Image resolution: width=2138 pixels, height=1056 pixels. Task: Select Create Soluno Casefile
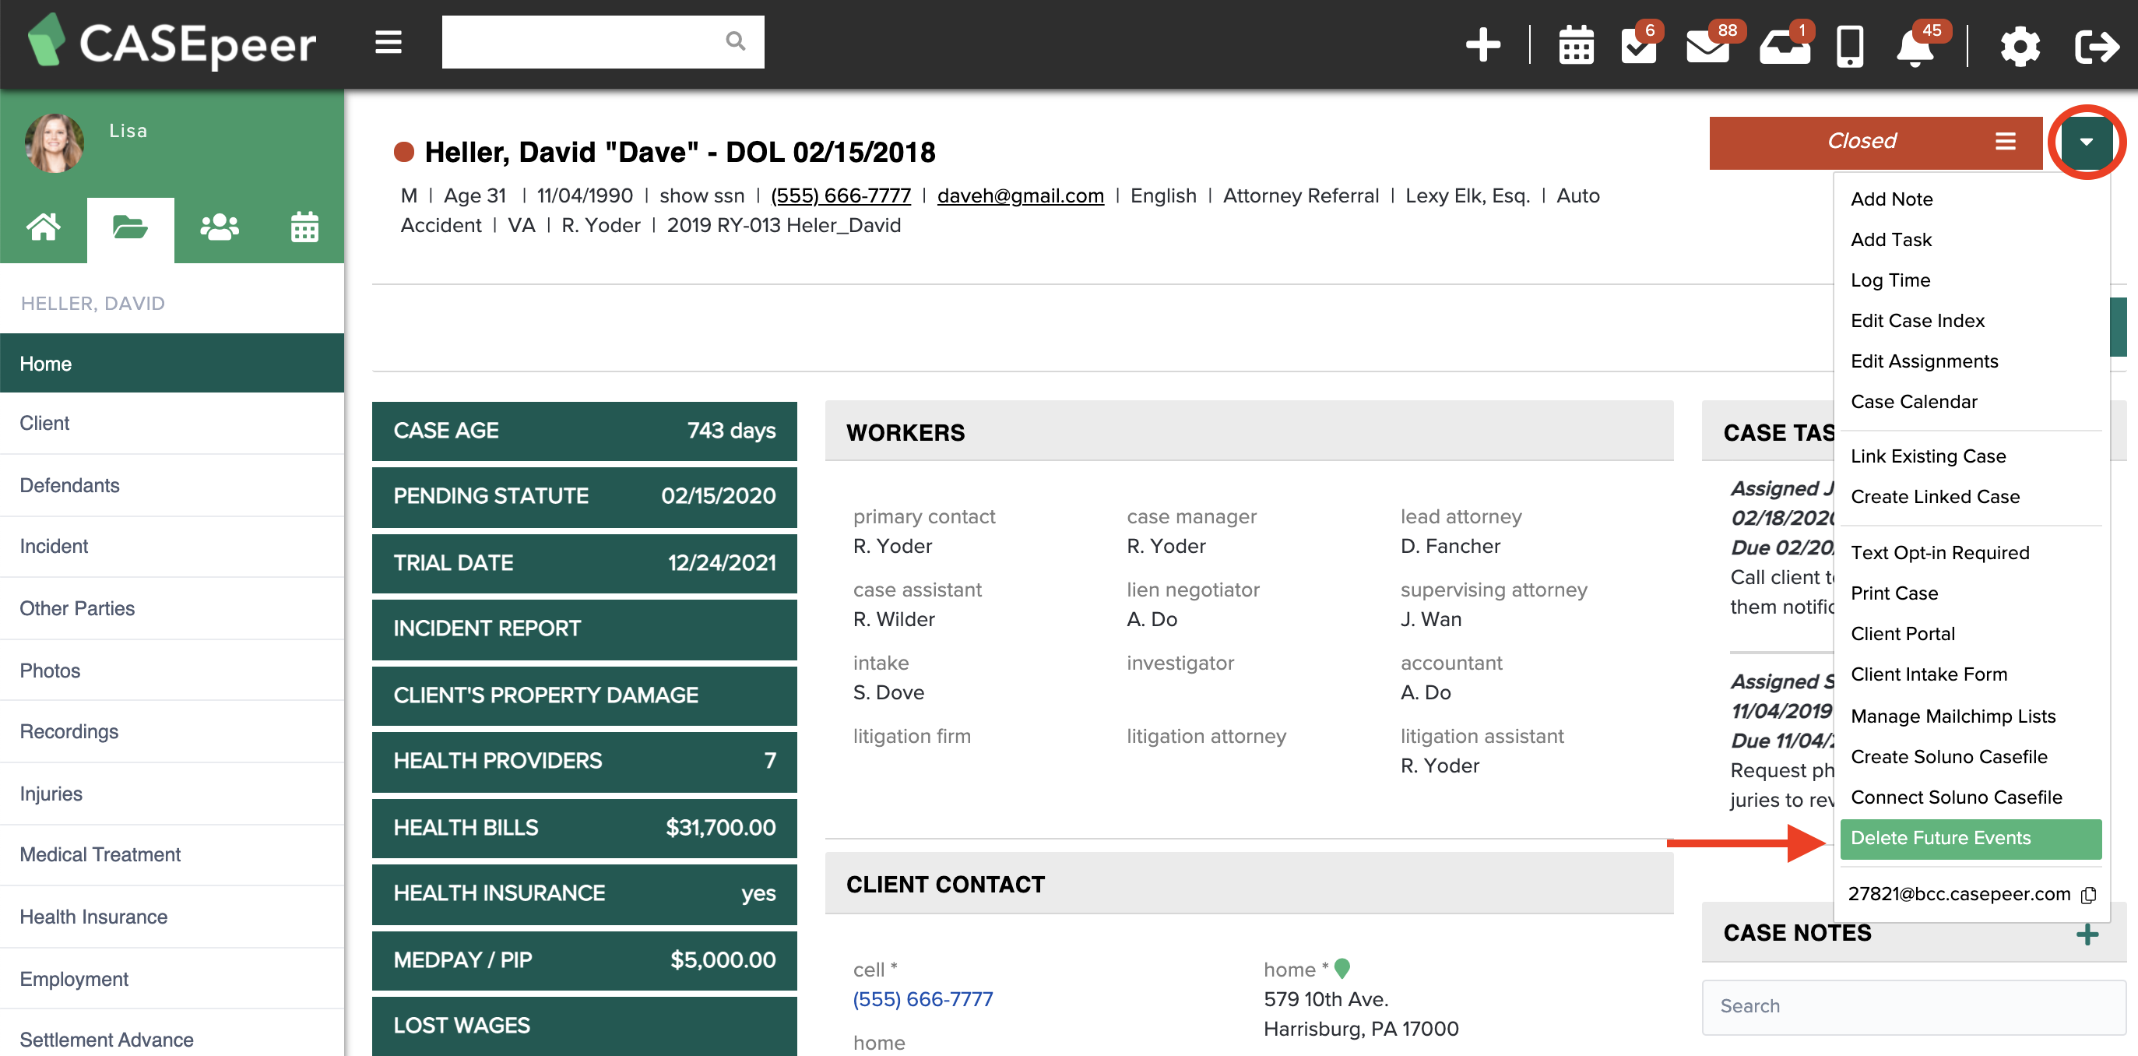pyautogui.click(x=1949, y=757)
